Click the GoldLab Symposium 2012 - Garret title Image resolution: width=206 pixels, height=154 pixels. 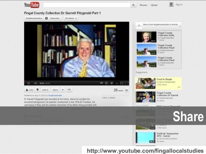(168, 135)
